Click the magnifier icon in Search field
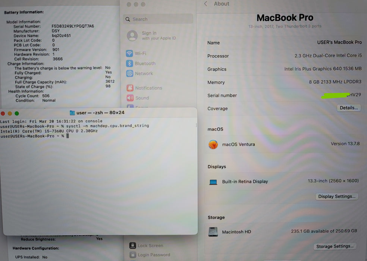 point(128,19)
